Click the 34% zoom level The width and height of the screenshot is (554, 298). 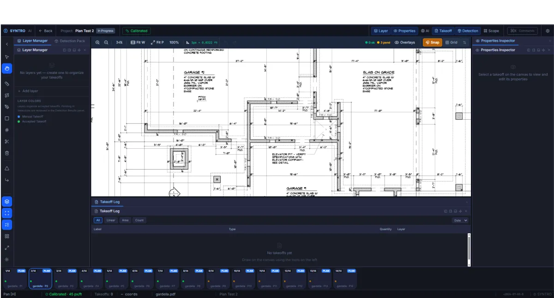[x=119, y=43]
